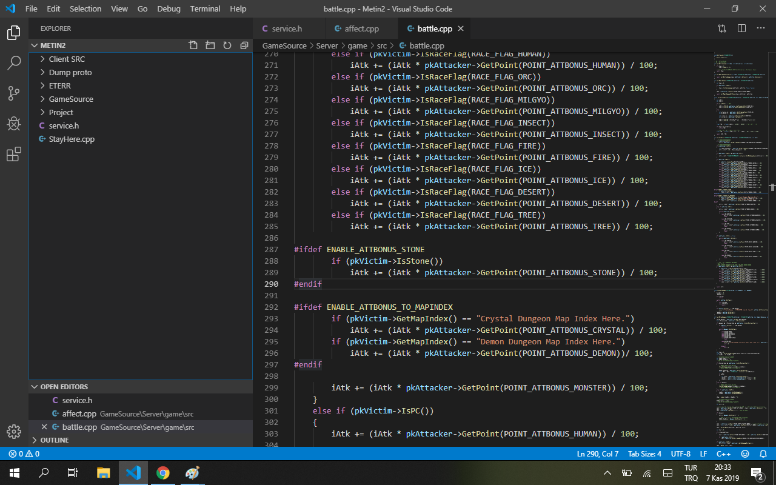Click src in the breadcrumb path
The width and height of the screenshot is (776, 485).
(x=381, y=45)
